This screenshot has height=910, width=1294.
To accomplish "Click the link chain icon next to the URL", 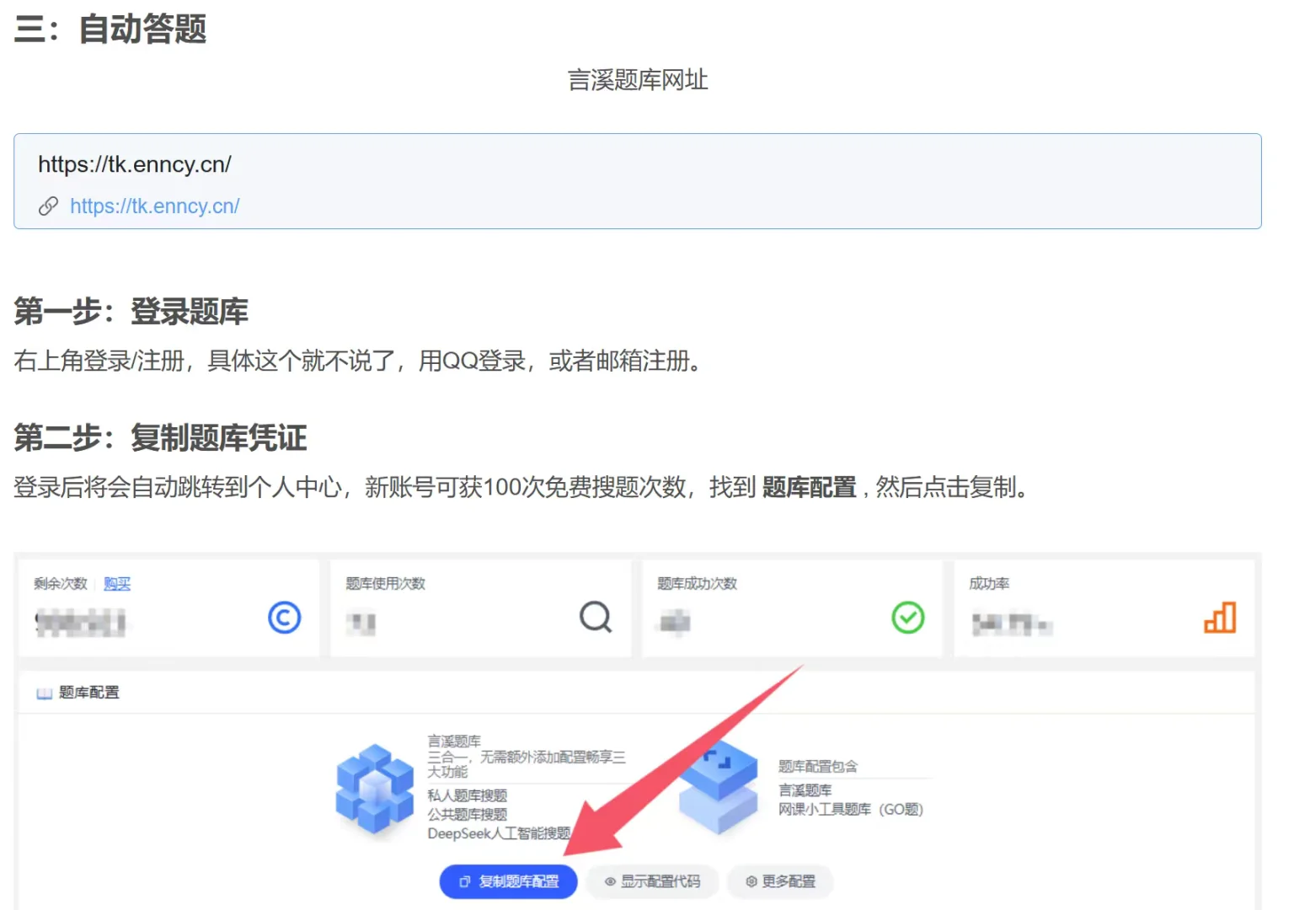I will click(x=49, y=206).
